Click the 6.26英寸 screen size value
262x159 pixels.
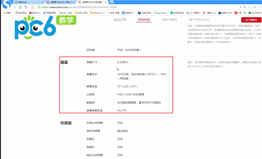click(123, 62)
